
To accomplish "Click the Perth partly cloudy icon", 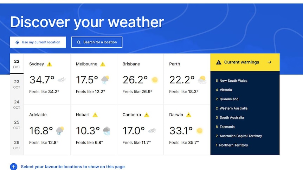I will (x=202, y=80).
